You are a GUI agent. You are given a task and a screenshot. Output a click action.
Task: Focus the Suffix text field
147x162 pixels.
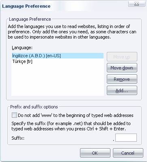[126, 138]
